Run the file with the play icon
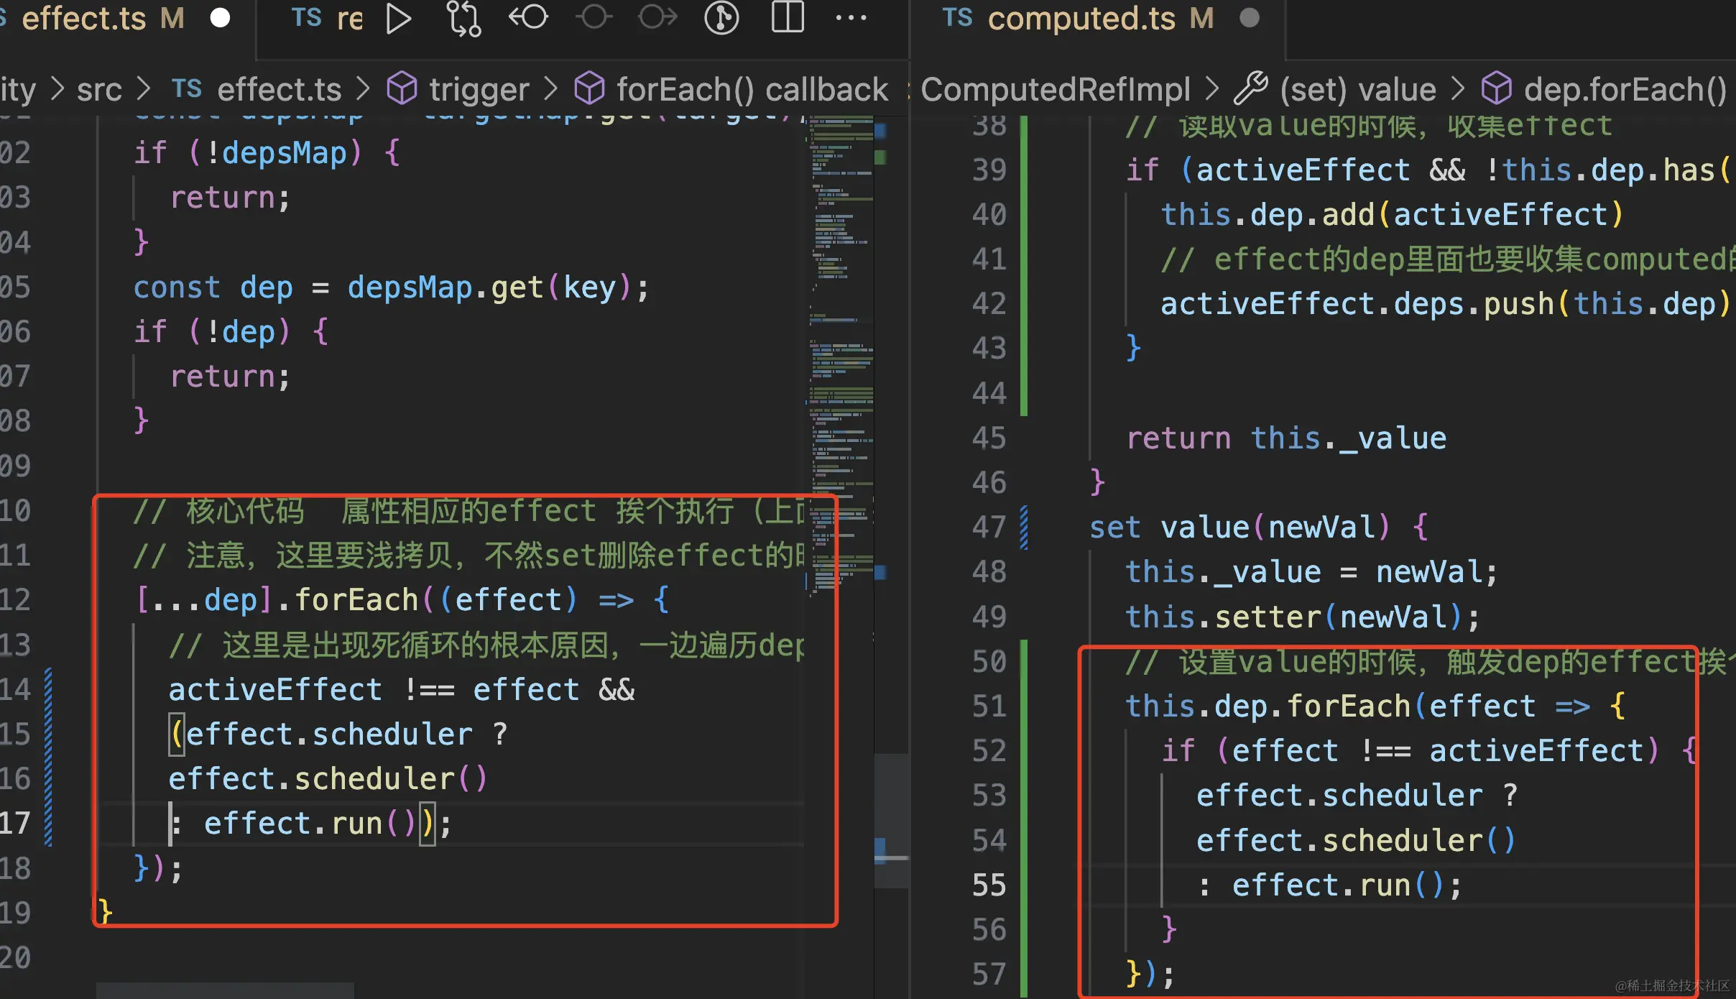Screen dimensions: 1736x999 [x=398, y=18]
